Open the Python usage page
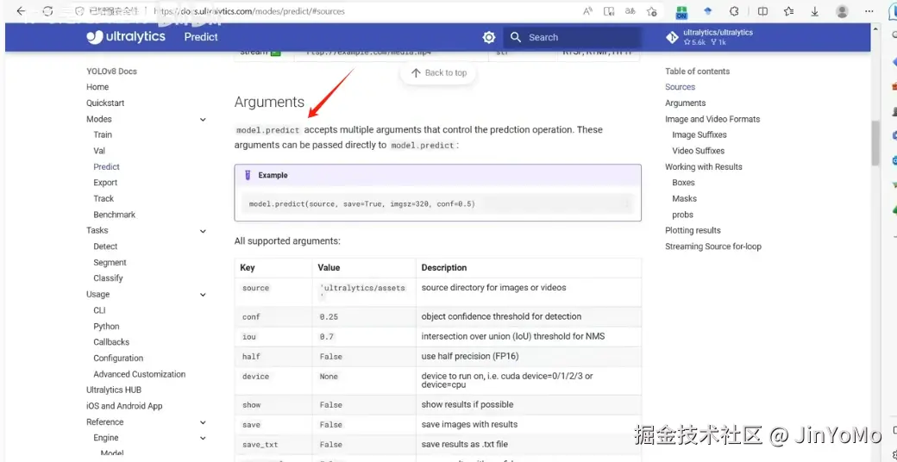This screenshot has height=462, width=897. click(x=106, y=327)
